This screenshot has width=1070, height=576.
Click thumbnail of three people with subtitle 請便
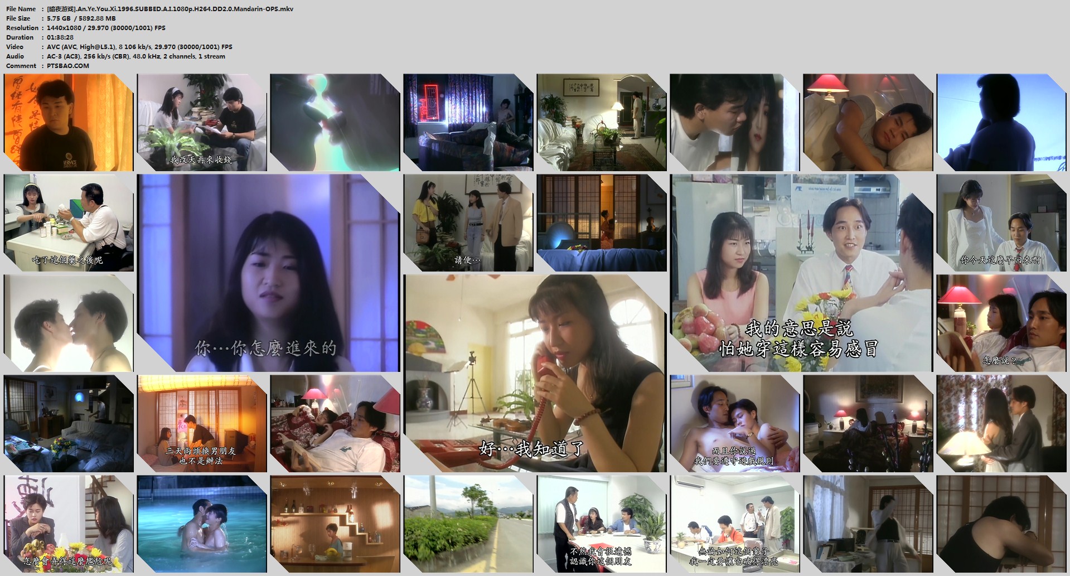point(468,222)
